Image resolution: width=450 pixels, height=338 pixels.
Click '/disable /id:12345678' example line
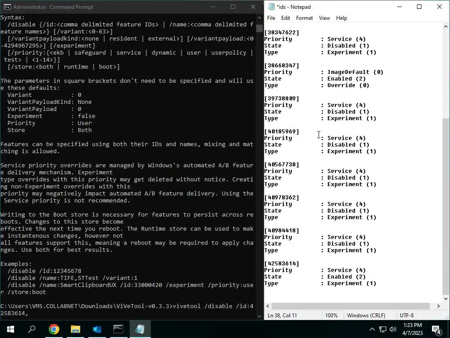pyautogui.click(x=44, y=271)
